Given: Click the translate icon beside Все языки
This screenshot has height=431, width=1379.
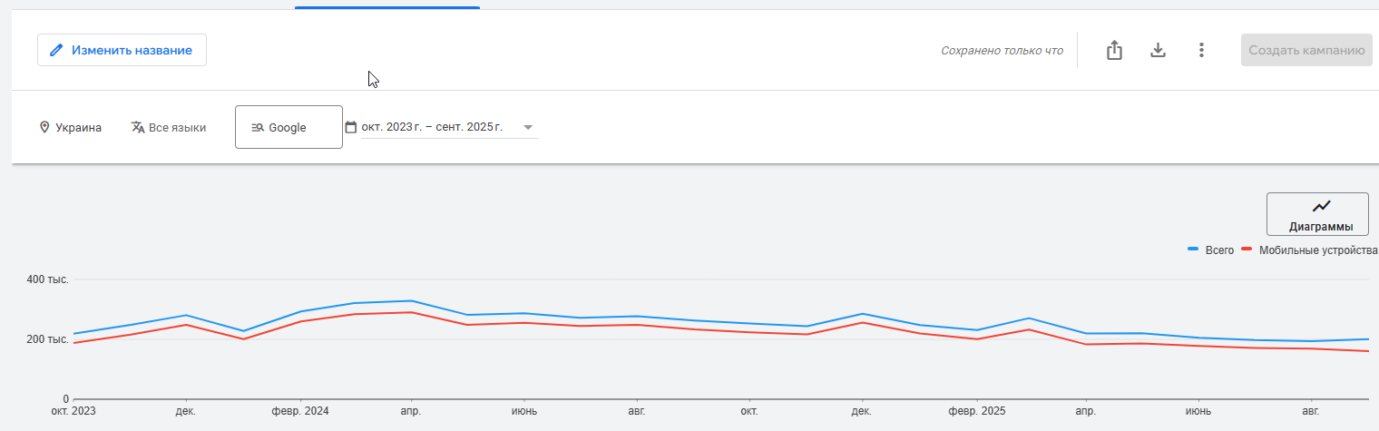Looking at the screenshot, I should [x=138, y=128].
